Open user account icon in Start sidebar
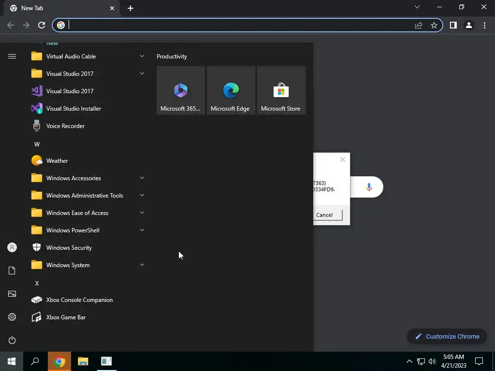Viewport: 495px width, 371px height. (x=12, y=247)
